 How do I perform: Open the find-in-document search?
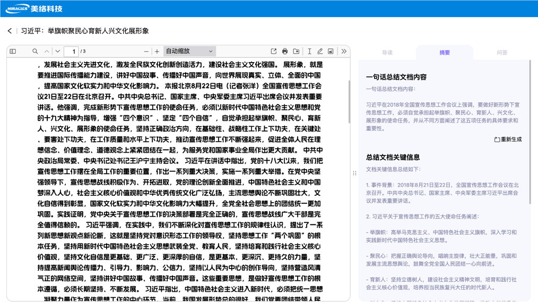tap(35, 51)
